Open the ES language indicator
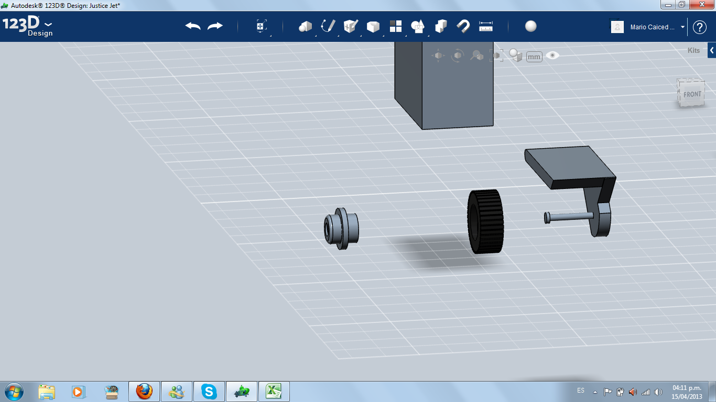This screenshot has width=716, height=402. [581, 390]
